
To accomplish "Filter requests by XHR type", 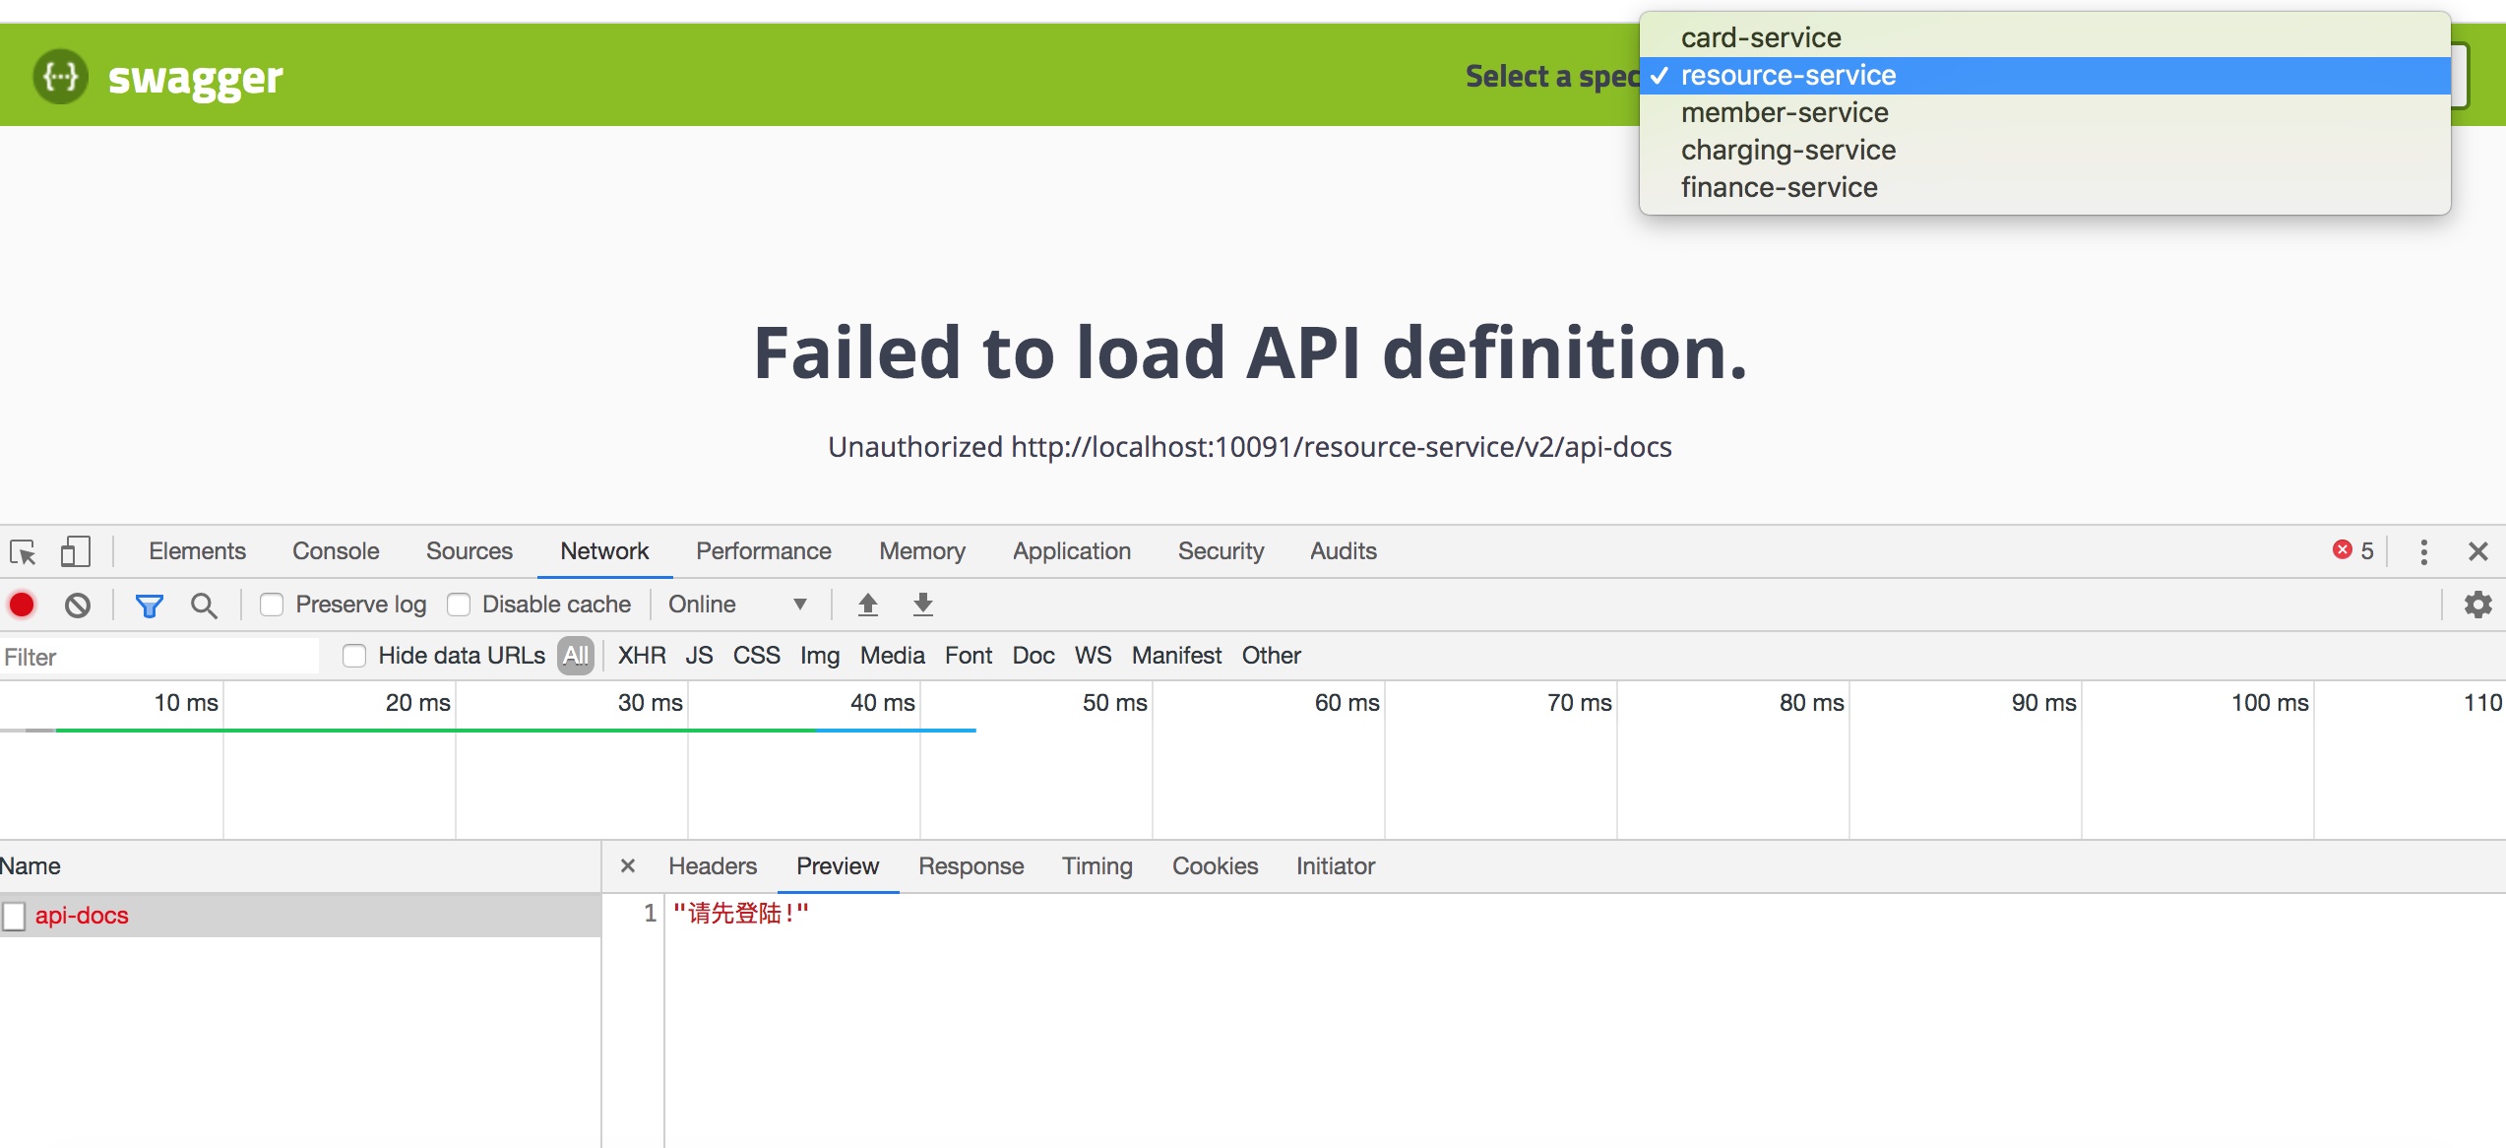I will pyautogui.click(x=641, y=656).
